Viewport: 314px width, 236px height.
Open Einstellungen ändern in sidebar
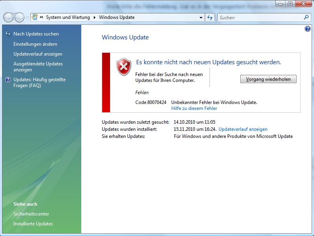(35, 44)
